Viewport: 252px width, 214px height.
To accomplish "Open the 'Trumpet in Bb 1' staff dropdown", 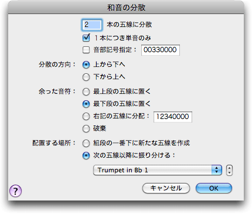I will [158, 170].
